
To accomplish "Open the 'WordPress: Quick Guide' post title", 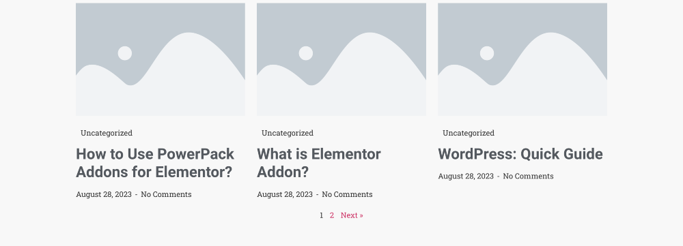I will (x=520, y=154).
